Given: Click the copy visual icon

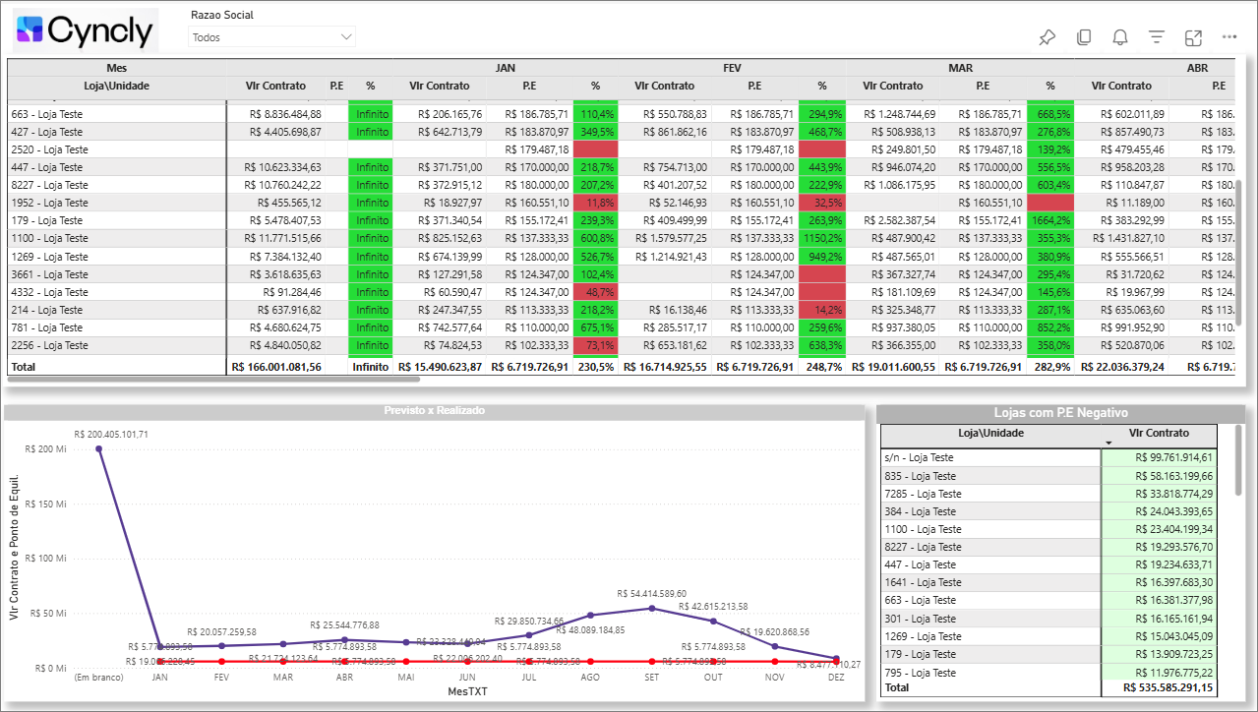Looking at the screenshot, I should (x=1084, y=37).
